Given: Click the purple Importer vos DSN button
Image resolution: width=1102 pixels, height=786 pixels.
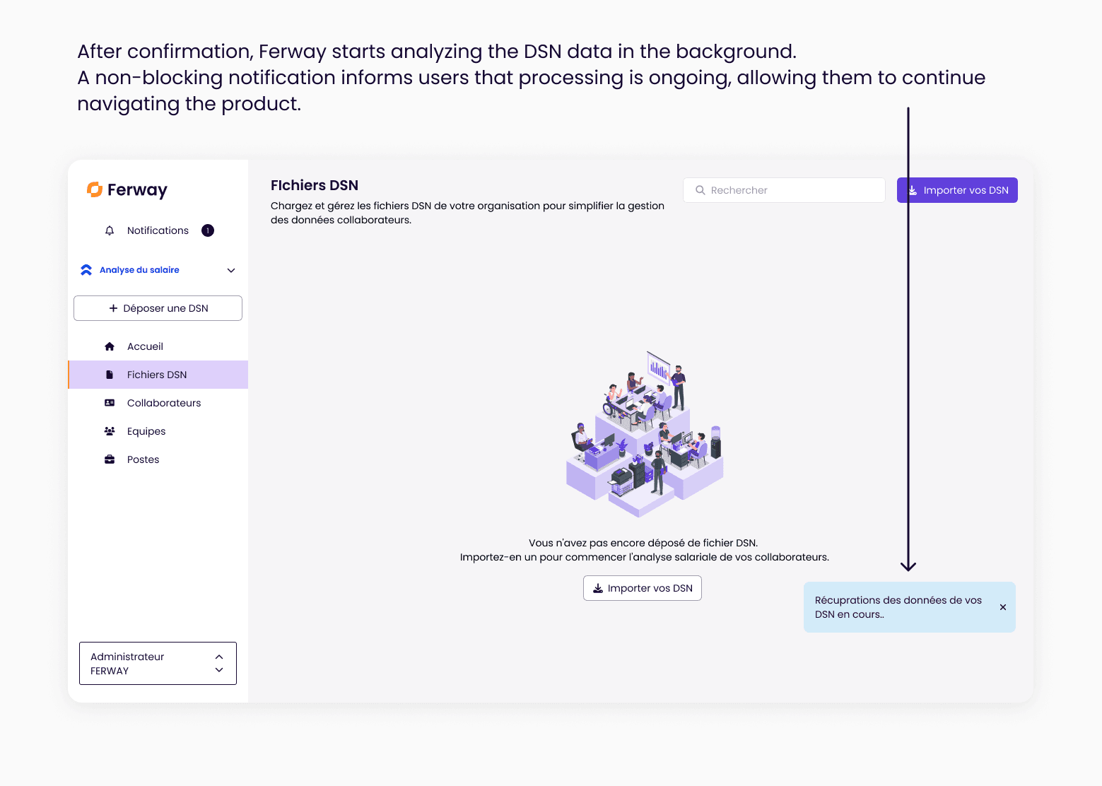Looking at the screenshot, I should coord(957,190).
